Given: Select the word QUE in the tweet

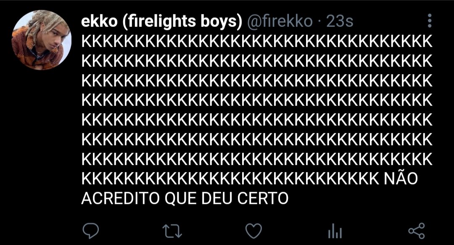Looking at the screenshot, I should point(180,199).
